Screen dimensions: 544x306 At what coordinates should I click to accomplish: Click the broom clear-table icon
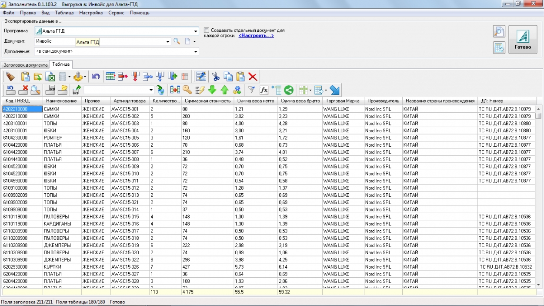click(x=10, y=77)
